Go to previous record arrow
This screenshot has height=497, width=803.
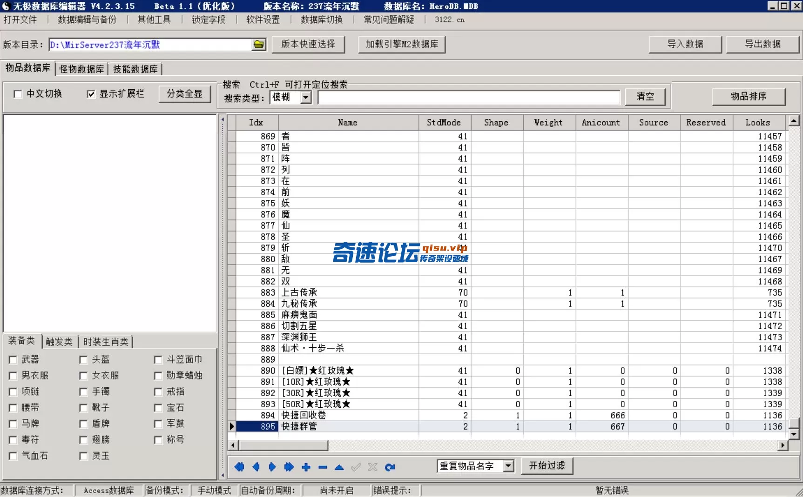[x=256, y=467]
